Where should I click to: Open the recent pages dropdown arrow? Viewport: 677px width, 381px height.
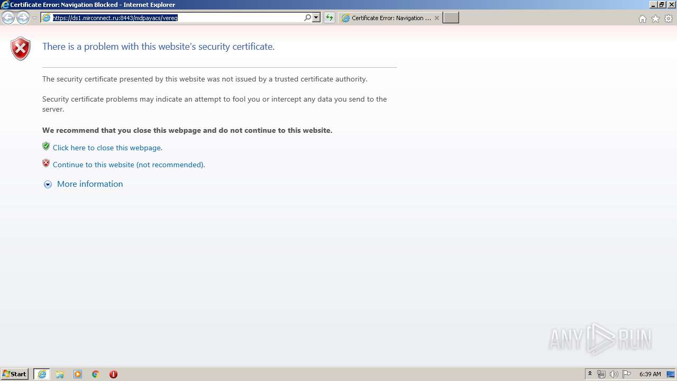[x=34, y=18]
